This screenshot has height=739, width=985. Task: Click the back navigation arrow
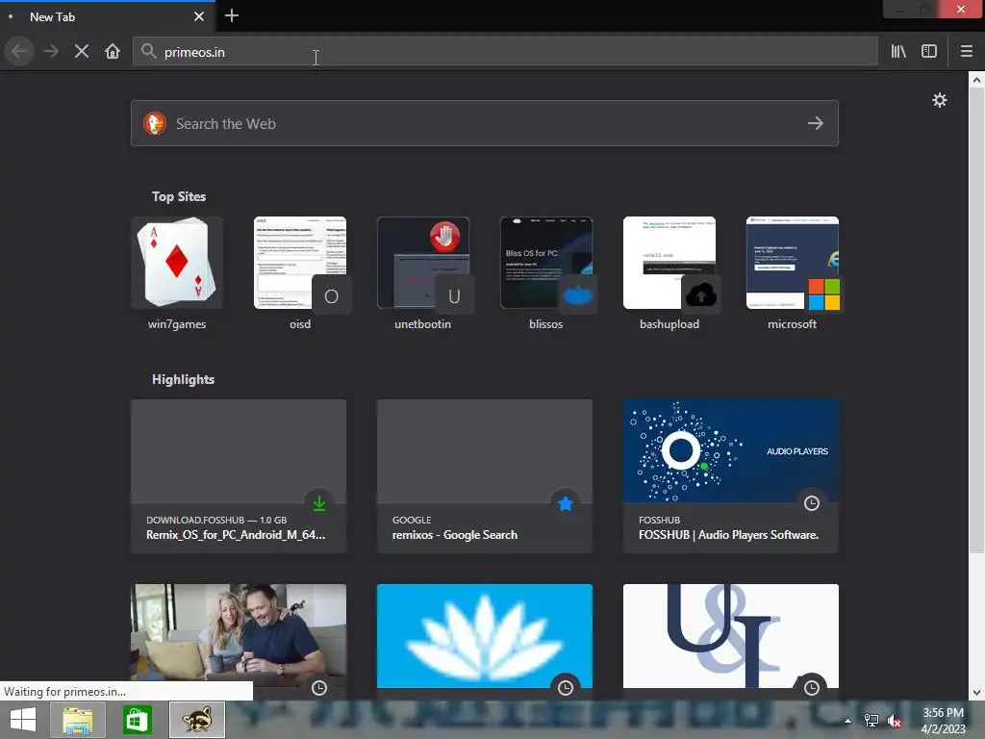coord(19,52)
